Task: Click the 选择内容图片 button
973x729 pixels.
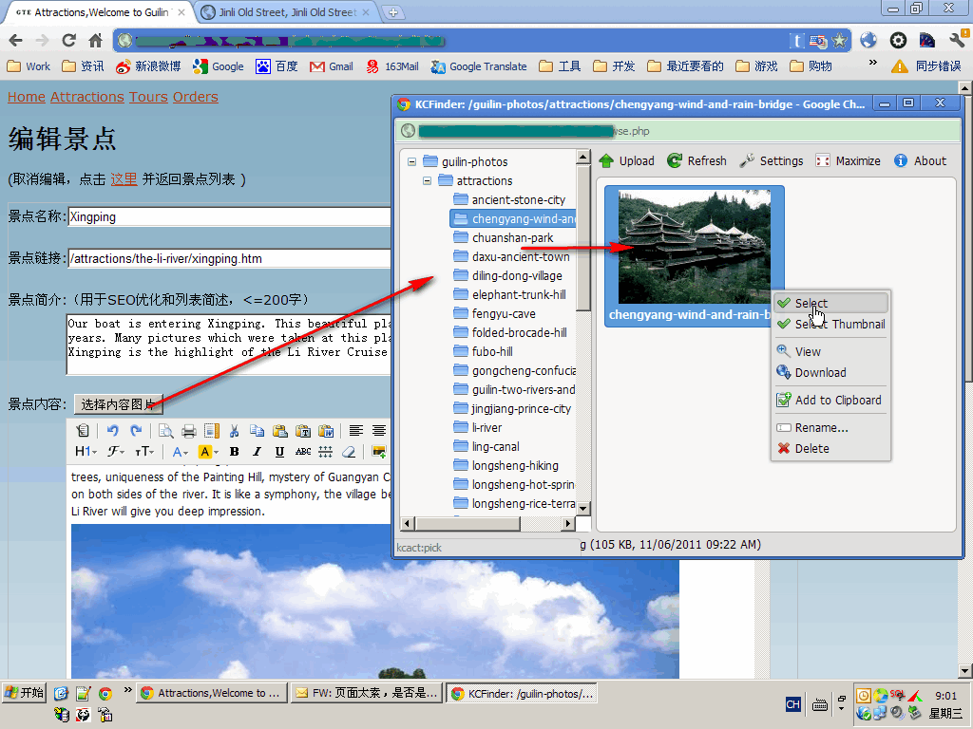Action: tap(119, 404)
